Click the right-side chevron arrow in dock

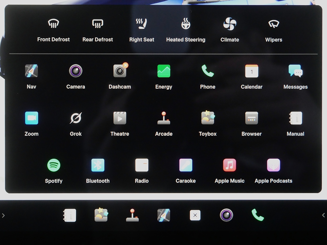coord(323,215)
